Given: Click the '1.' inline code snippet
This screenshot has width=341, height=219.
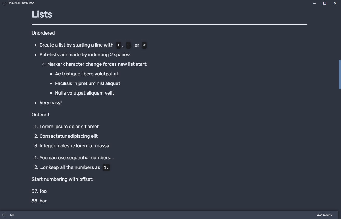Looking at the screenshot, I should 106,168.
